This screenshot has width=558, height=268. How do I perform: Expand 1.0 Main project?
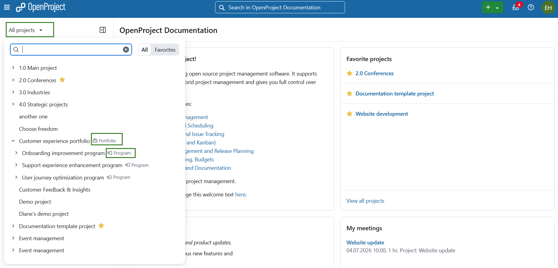[13, 68]
